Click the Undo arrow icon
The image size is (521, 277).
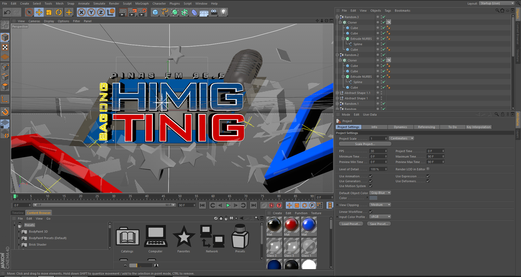tap(7, 12)
